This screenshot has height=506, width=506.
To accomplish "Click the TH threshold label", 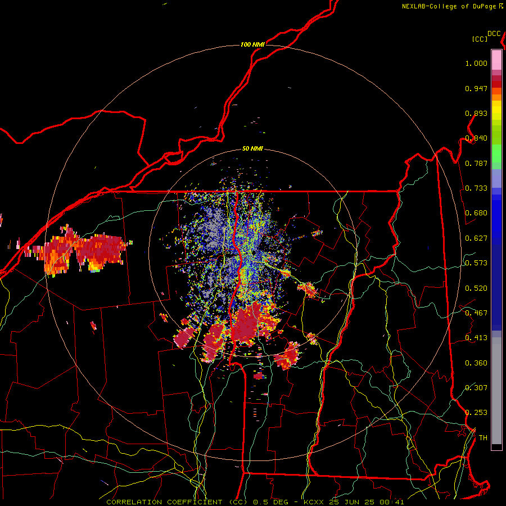I will tap(483, 437).
